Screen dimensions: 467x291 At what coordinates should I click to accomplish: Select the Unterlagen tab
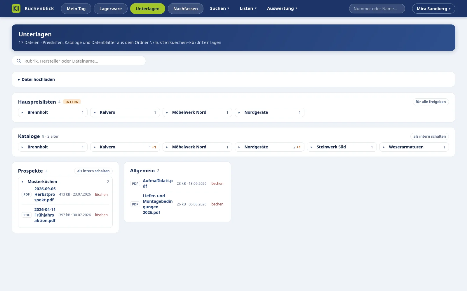(148, 9)
